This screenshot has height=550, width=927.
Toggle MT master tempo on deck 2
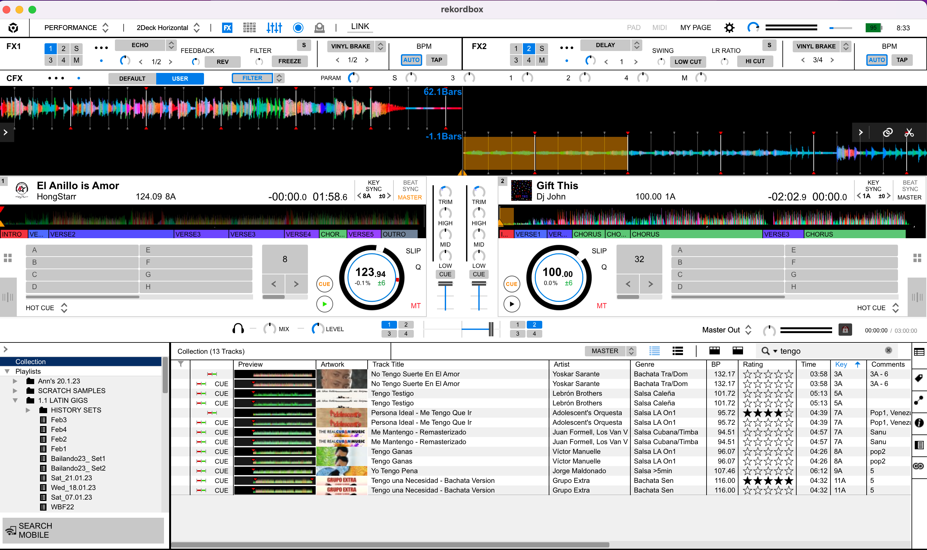601,306
